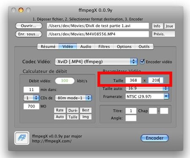This screenshot has height=158, width=190.
Task: Open the Outils tab
Action: (x=144, y=47)
